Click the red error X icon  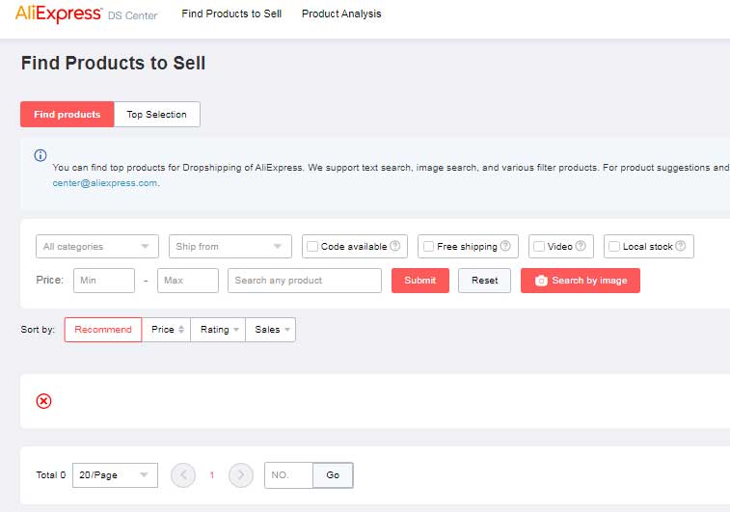coord(43,401)
